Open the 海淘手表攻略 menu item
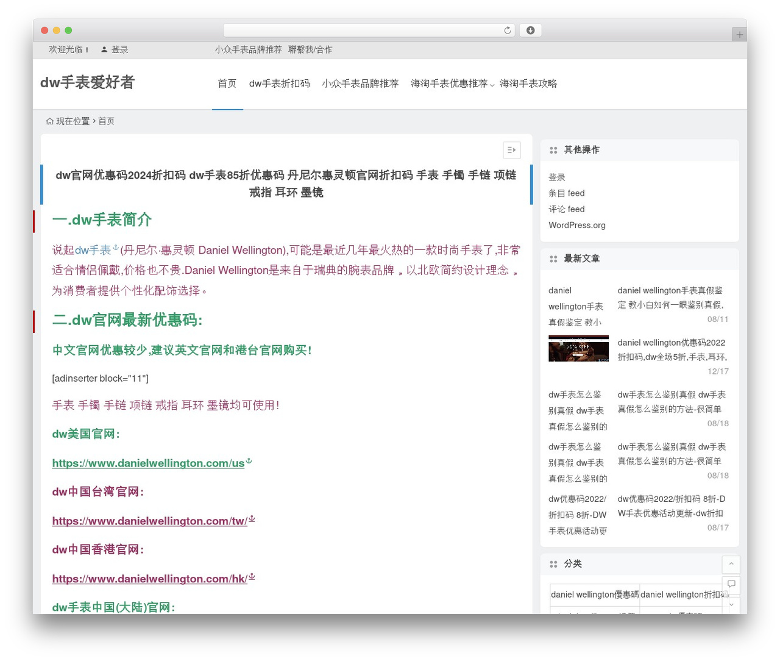The image size is (780, 661). [x=528, y=84]
